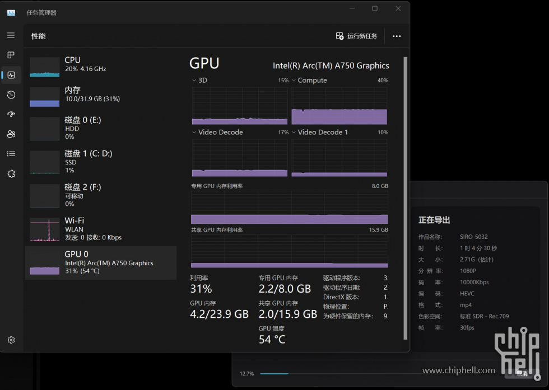Image resolution: width=549 pixels, height=390 pixels.
Task: Click the 正在导出 heading in export dialog
Action: 434,220
